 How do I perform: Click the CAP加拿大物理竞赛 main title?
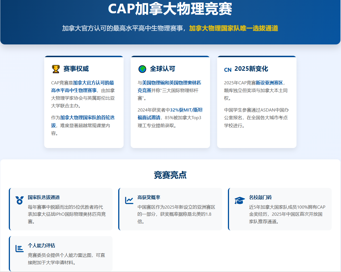pos(170,9)
